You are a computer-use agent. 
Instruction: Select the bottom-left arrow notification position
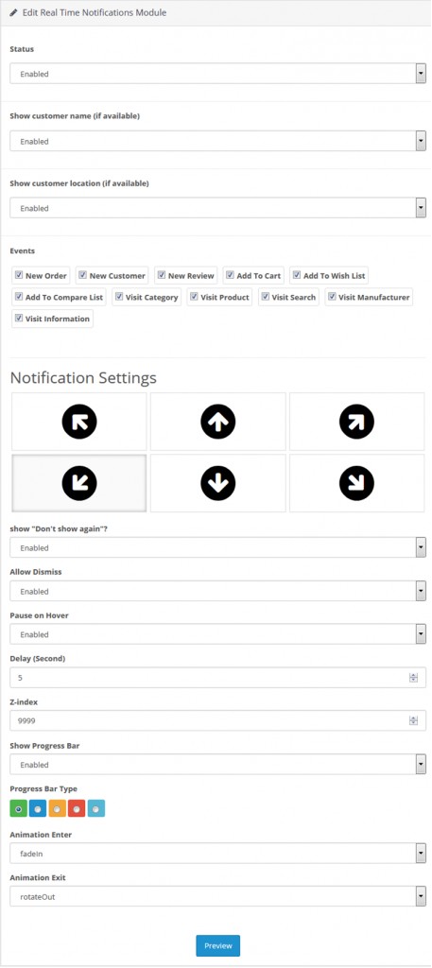click(x=79, y=483)
